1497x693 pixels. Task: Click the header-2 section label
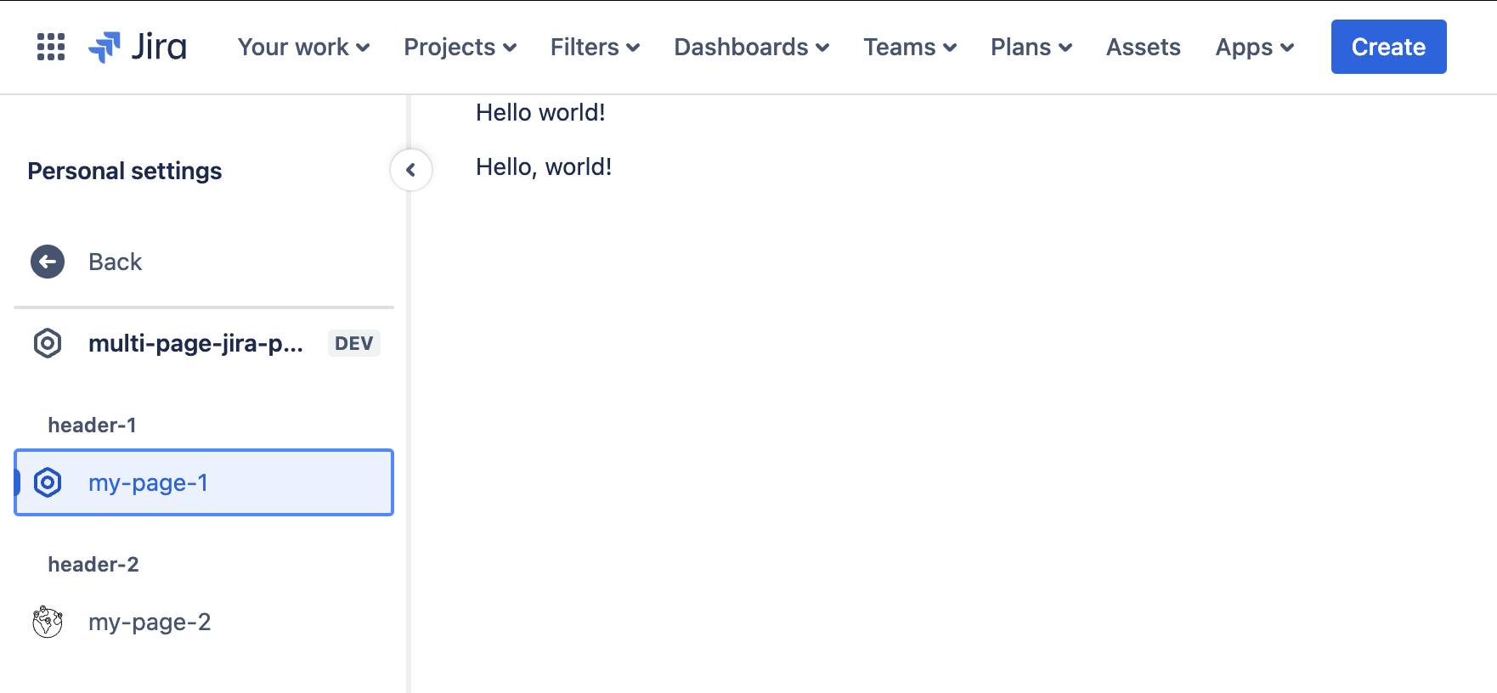(x=93, y=564)
